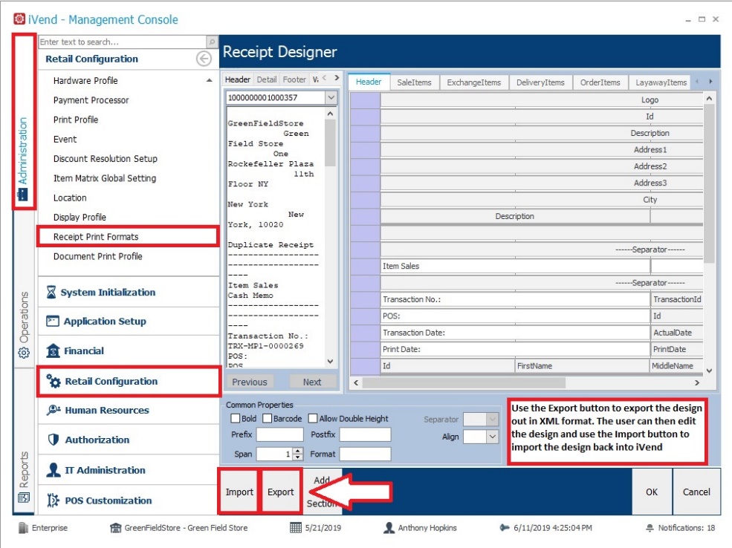This screenshot has width=732, height=548.
Task: Switch to the SaleItems tab
Action: pyautogui.click(x=414, y=82)
